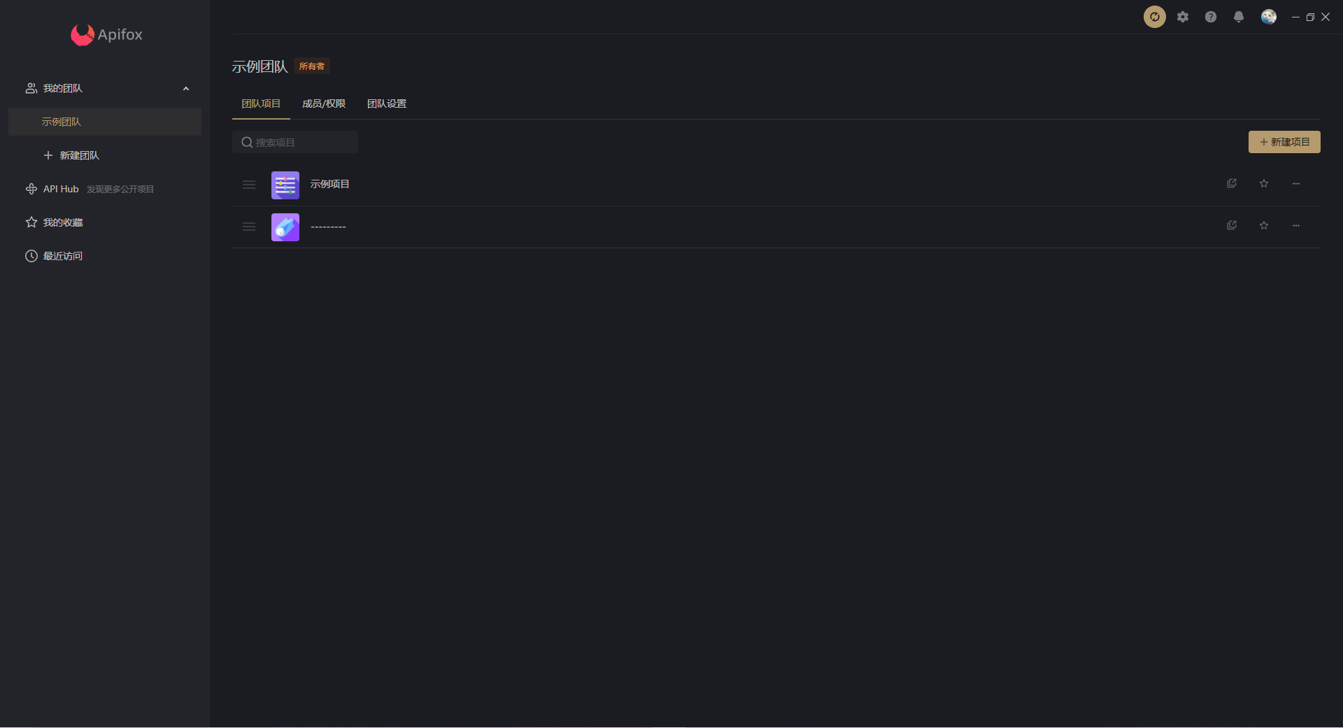The height and width of the screenshot is (728, 1343).
Task: Switch to the 成员/权限 tab
Action: point(324,103)
